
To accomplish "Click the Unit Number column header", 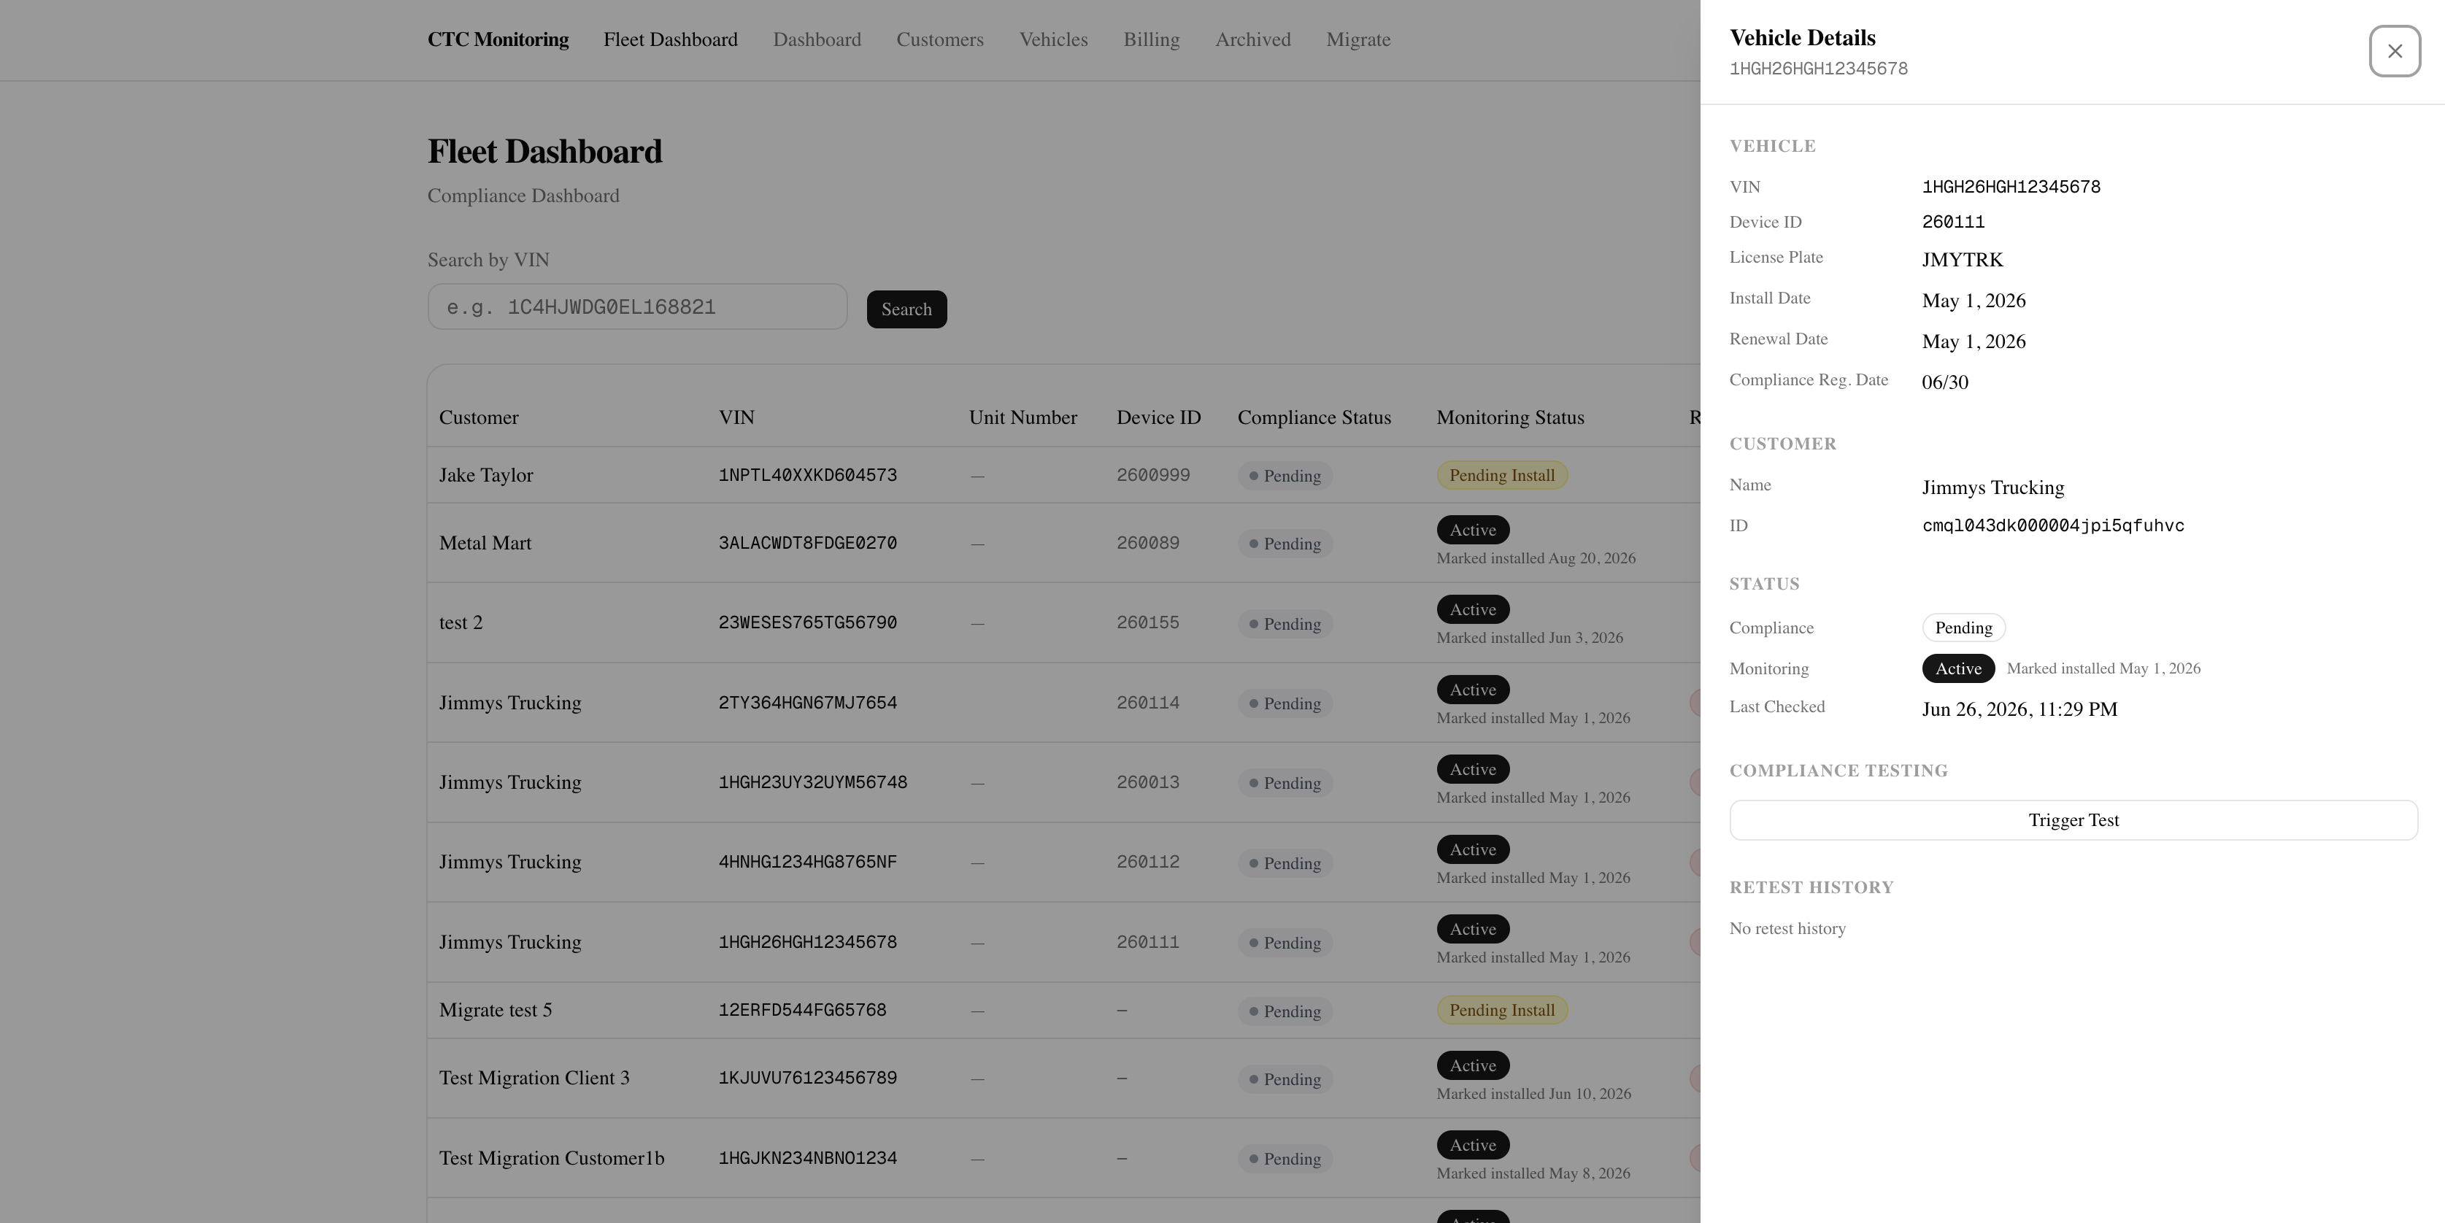I will click(1023, 417).
